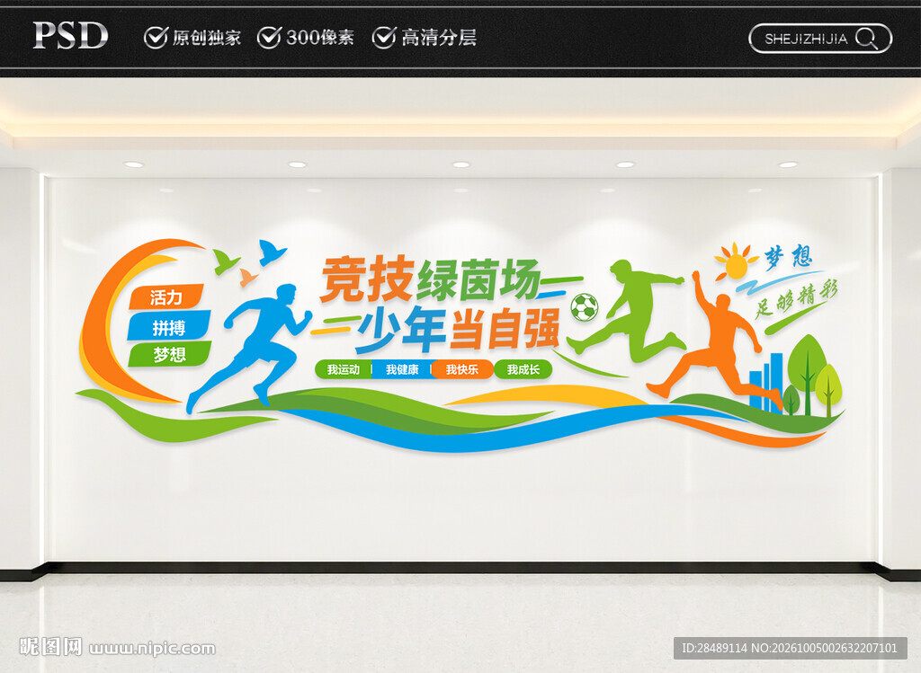
Task: Select the green 梦想 label
Action: coord(170,355)
